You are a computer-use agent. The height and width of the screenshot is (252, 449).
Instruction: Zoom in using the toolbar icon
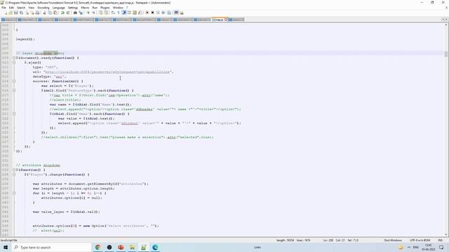tap(88, 13)
